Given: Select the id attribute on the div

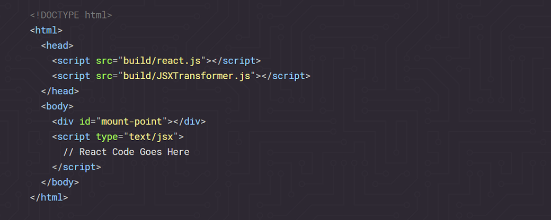Looking at the screenshot, I should coord(85,122).
